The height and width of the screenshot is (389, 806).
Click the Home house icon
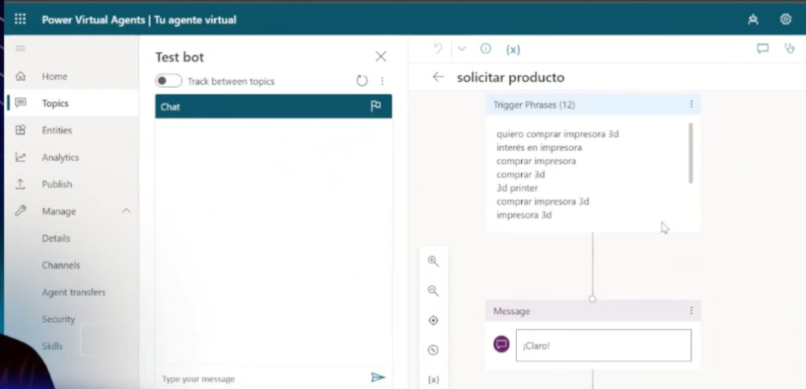point(20,76)
